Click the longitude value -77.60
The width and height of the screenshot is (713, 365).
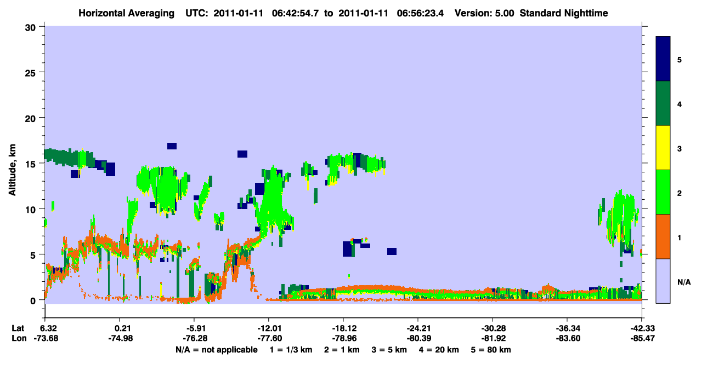point(268,338)
